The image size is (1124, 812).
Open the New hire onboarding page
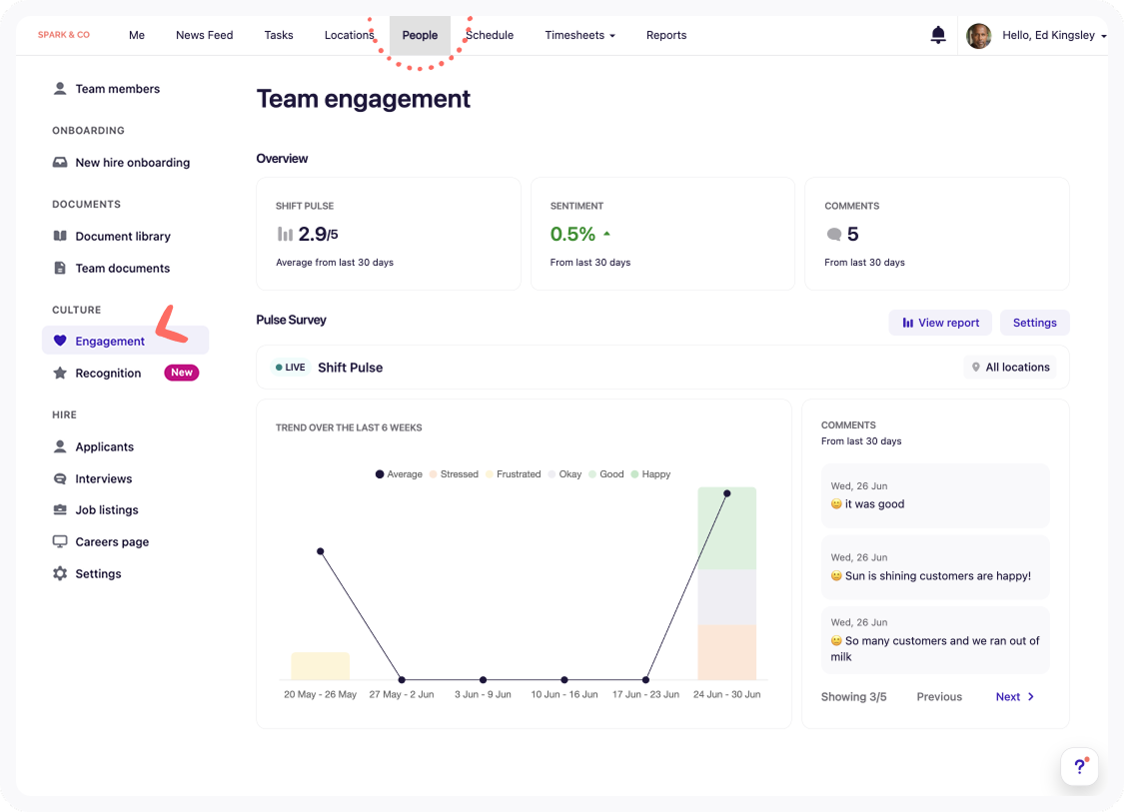(132, 163)
